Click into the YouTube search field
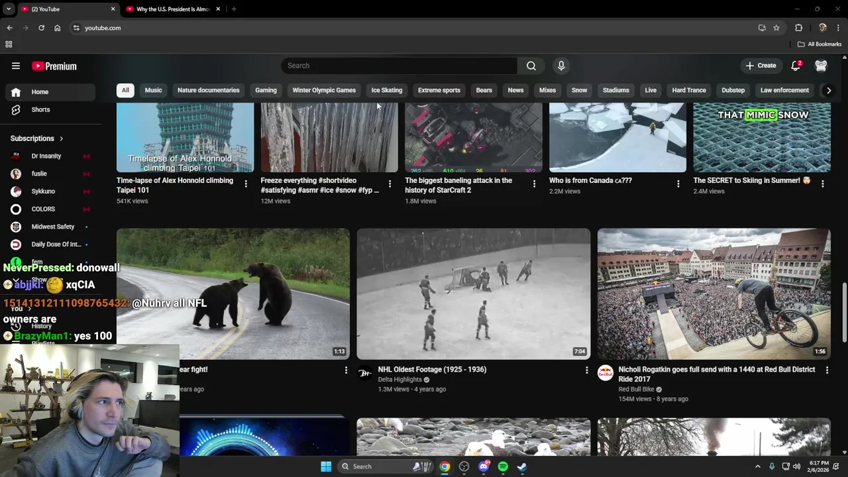Image resolution: width=848 pixels, height=477 pixels. [x=399, y=66]
